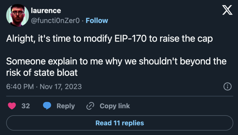Screen dimensions: 238x135
Task: Select the word EIP-170 in tweet
Action: 131,38
